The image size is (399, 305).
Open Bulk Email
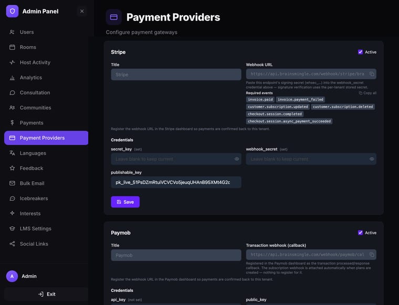pyautogui.click(x=46, y=183)
